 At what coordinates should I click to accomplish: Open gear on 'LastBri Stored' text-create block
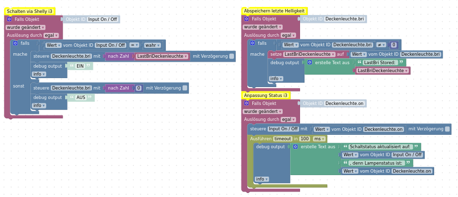[310, 63]
